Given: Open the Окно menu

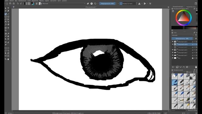Looking at the screenshot, I should click(59, 1).
